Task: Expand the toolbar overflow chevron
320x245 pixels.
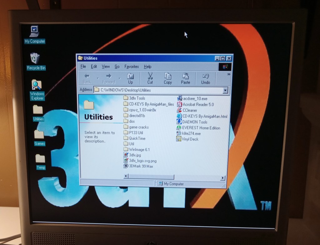Action: [228, 74]
